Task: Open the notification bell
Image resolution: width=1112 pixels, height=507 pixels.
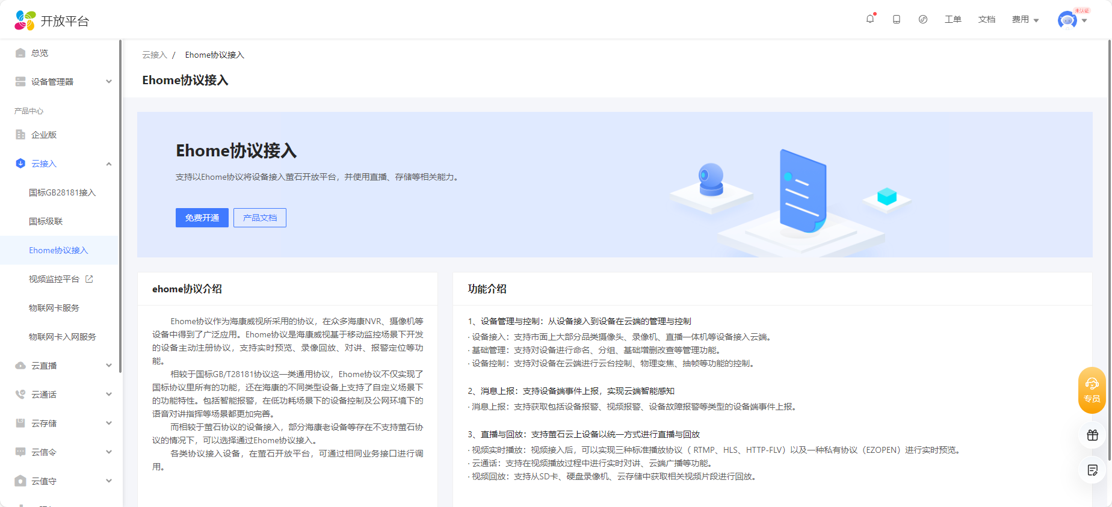Action: click(870, 19)
